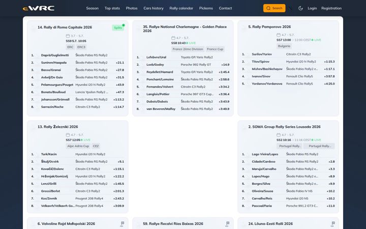Select the France Cup tag

215,49
